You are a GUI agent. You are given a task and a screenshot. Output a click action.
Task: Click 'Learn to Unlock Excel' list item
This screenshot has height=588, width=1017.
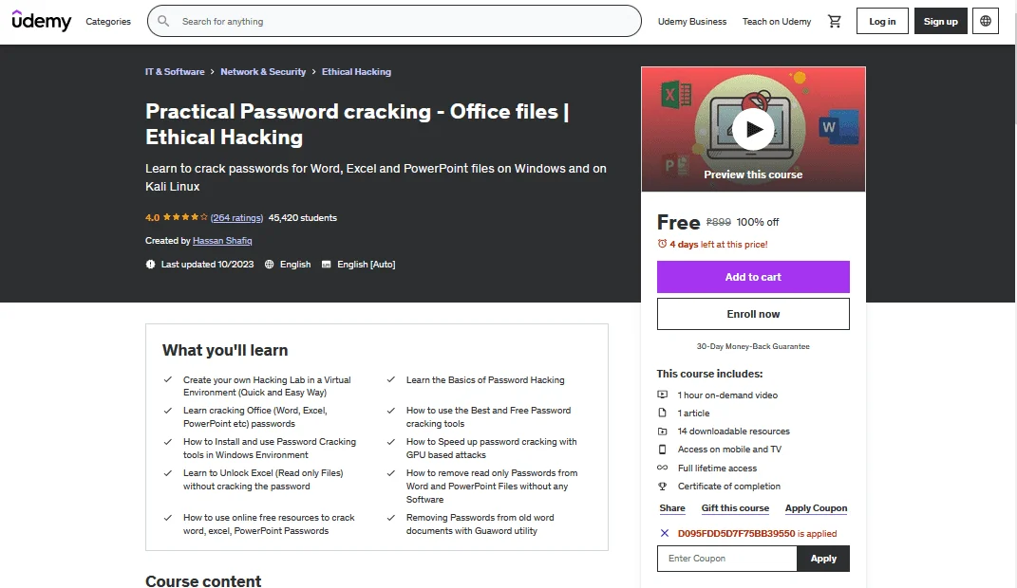point(263,480)
